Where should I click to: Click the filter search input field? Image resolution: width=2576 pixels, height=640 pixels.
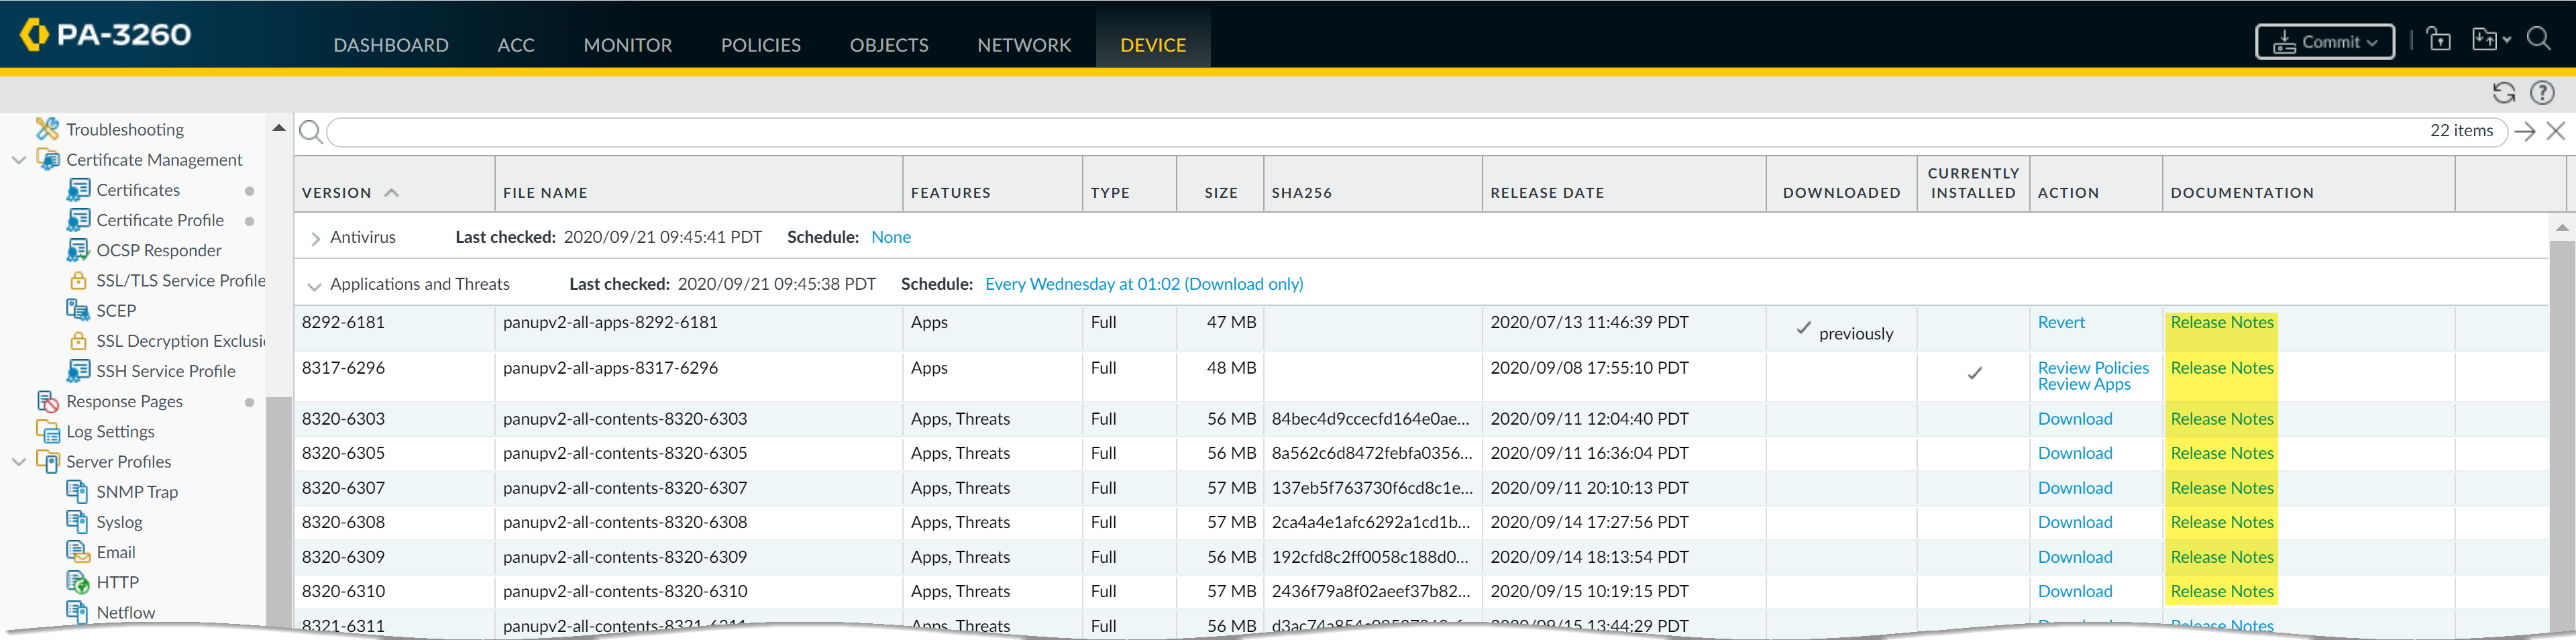point(1370,131)
